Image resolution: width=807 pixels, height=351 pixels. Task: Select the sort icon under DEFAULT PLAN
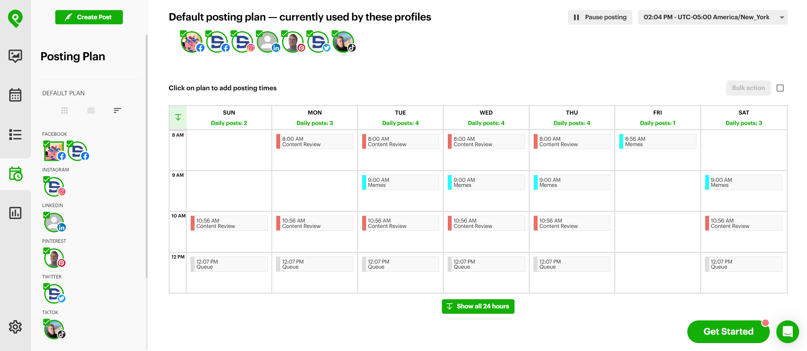click(117, 110)
